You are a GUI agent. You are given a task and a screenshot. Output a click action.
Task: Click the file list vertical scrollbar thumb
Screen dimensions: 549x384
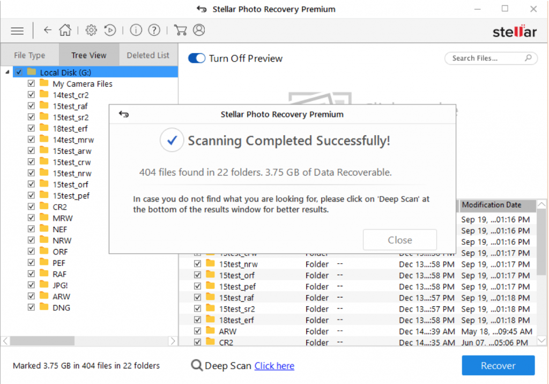[541, 242]
